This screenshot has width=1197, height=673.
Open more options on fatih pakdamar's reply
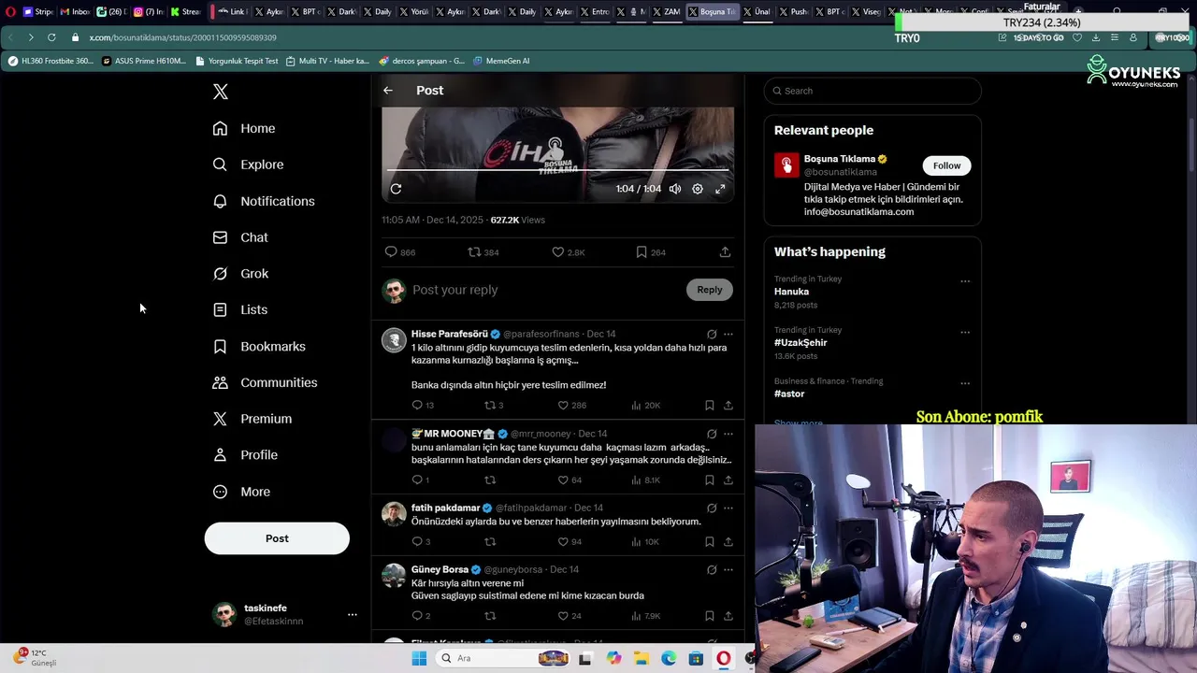(728, 508)
